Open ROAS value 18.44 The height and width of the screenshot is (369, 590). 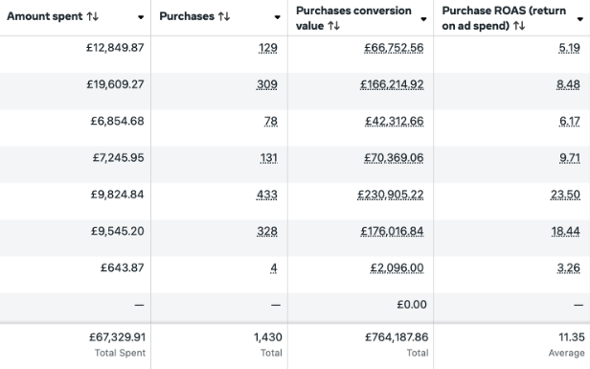[x=565, y=231]
